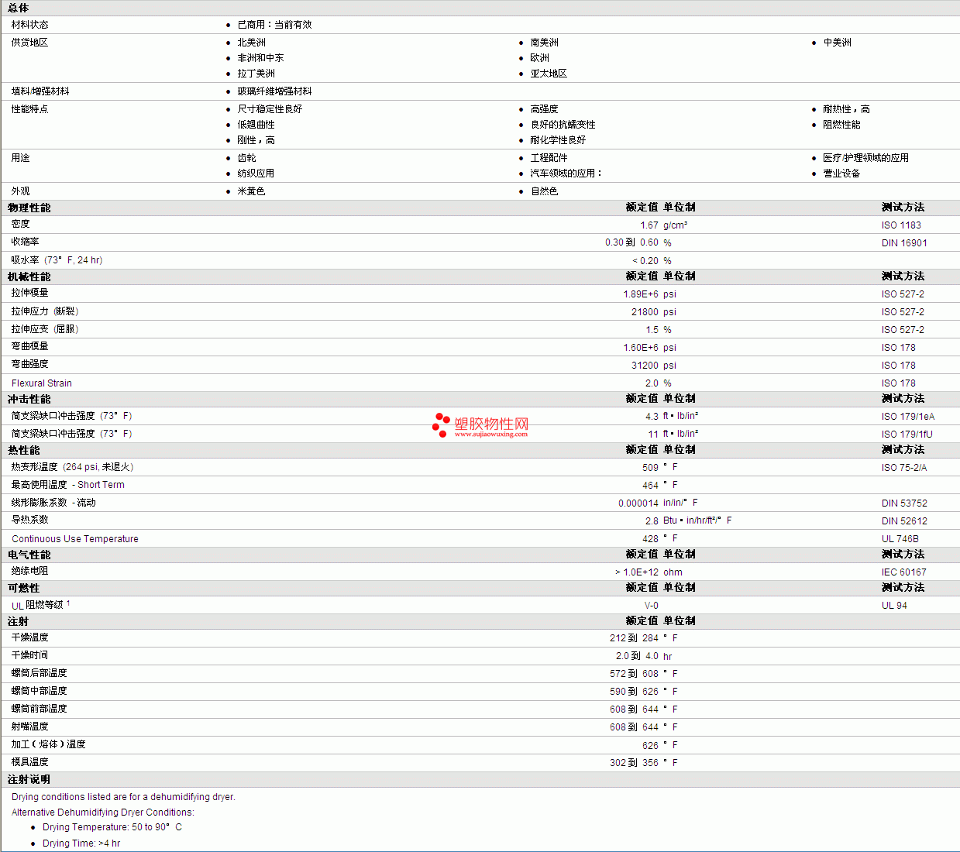This screenshot has height=852, width=960.
Task: Click the "IEC 60167" test method
Action: coord(904,572)
